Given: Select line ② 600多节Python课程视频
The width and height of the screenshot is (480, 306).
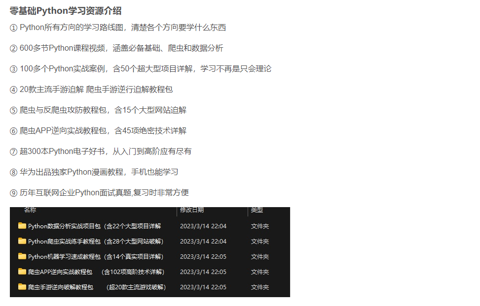Looking at the screenshot, I should 116,48.
